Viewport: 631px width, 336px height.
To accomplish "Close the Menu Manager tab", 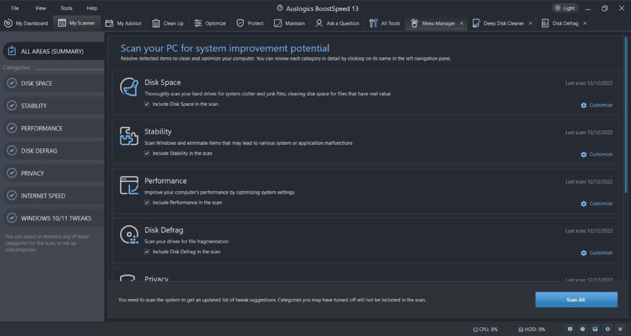I will pos(462,23).
